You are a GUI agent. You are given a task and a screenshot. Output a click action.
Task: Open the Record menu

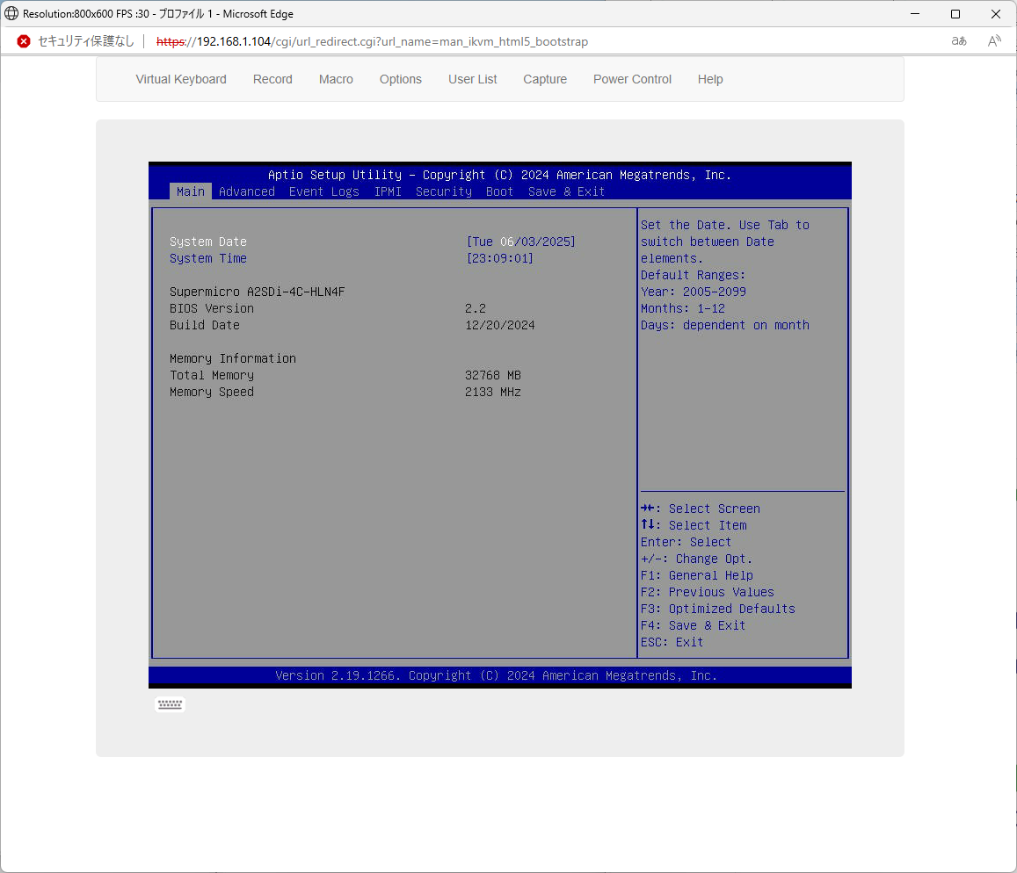click(272, 79)
